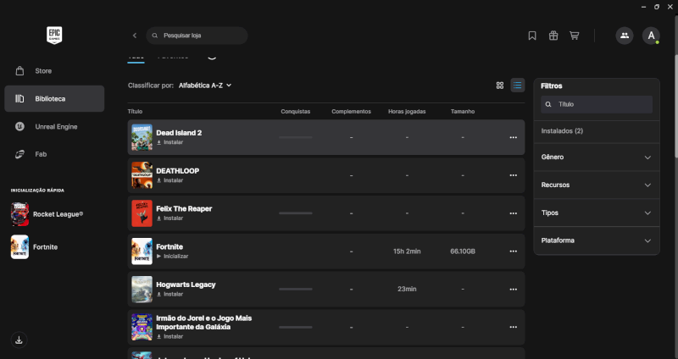Select Unreal Engine in the sidebar

tap(56, 126)
